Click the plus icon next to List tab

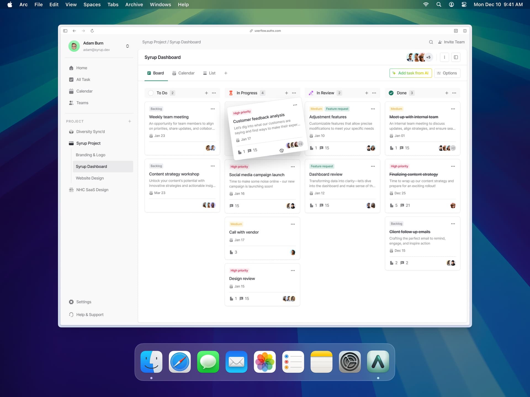(x=226, y=73)
